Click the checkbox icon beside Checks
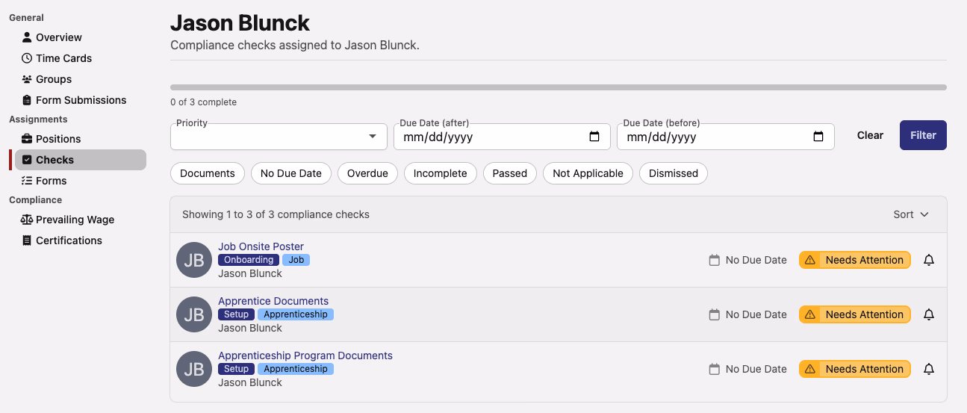Image resolution: width=967 pixels, height=413 pixels. point(27,160)
